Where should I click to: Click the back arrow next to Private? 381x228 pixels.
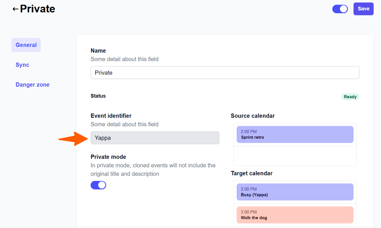click(15, 9)
